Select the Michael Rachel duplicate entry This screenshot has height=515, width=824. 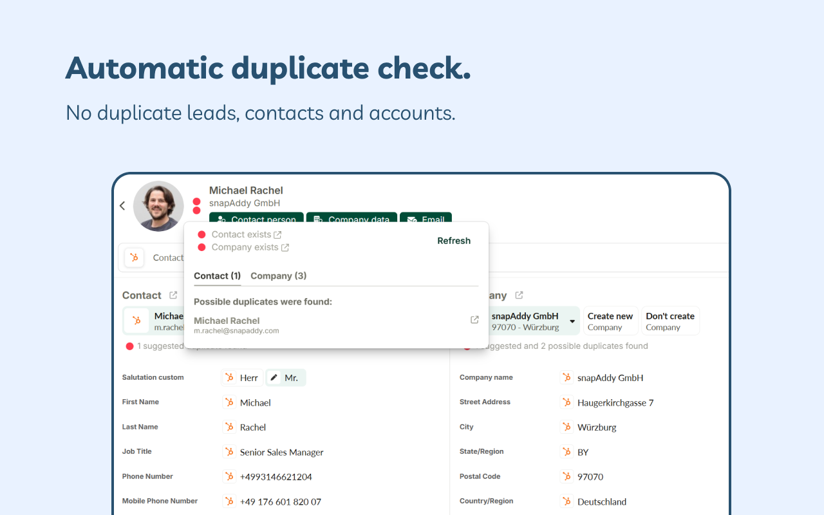tap(336, 325)
